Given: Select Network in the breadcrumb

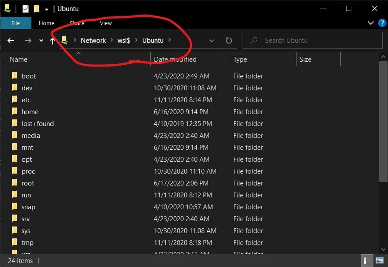Looking at the screenshot, I should tap(93, 40).
